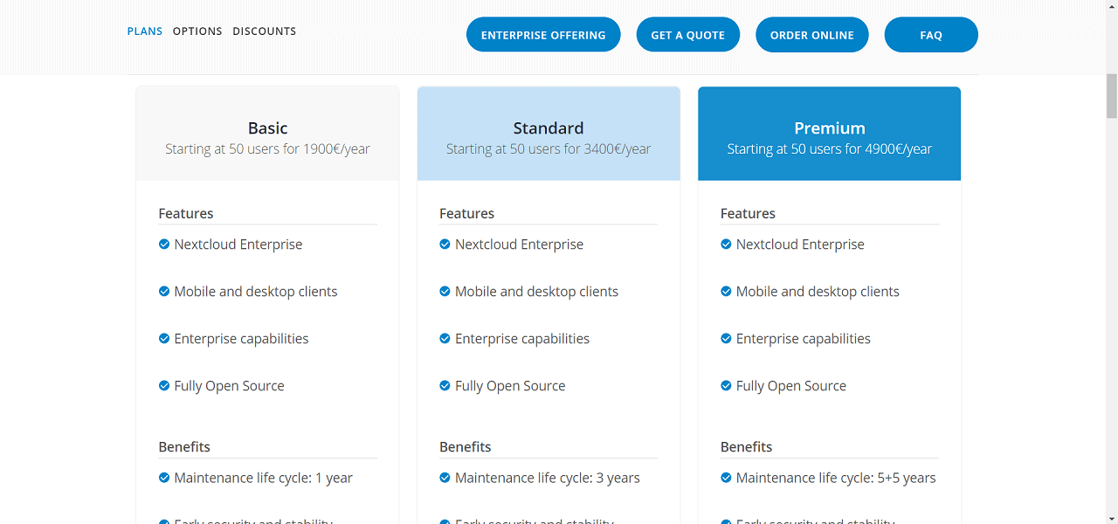Open the OPTIONS navigation item

pos(197,31)
